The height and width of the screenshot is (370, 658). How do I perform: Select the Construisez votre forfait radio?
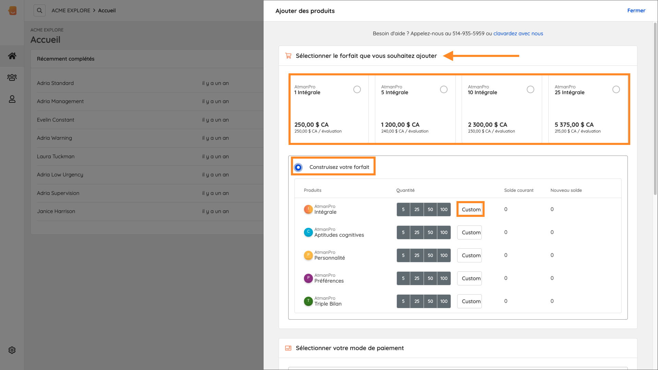click(298, 167)
